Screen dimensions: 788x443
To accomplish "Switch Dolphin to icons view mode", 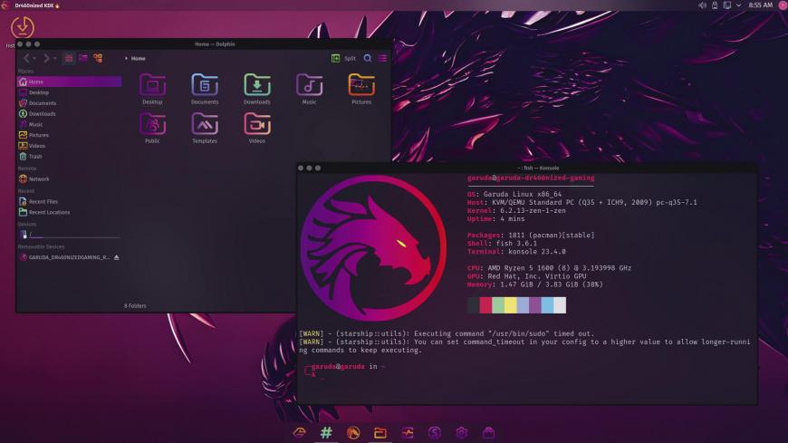I will point(69,58).
